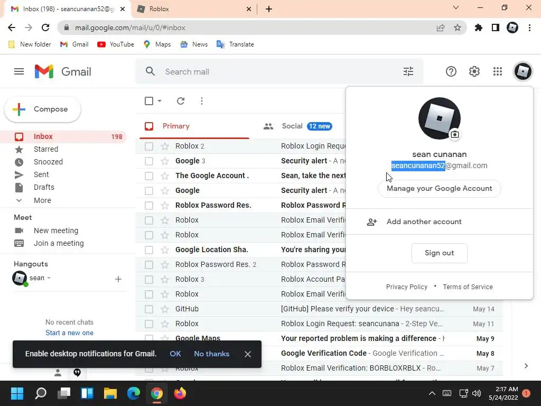Open Gmail settings gear icon
Viewport: 541px width, 406px height.
(x=474, y=71)
